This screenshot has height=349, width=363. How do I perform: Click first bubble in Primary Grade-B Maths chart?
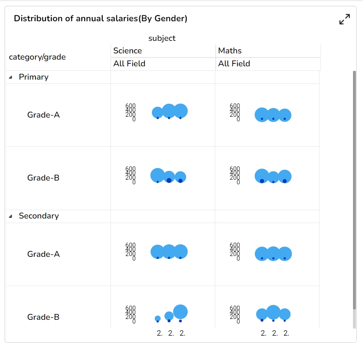click(x=262, y=176)
